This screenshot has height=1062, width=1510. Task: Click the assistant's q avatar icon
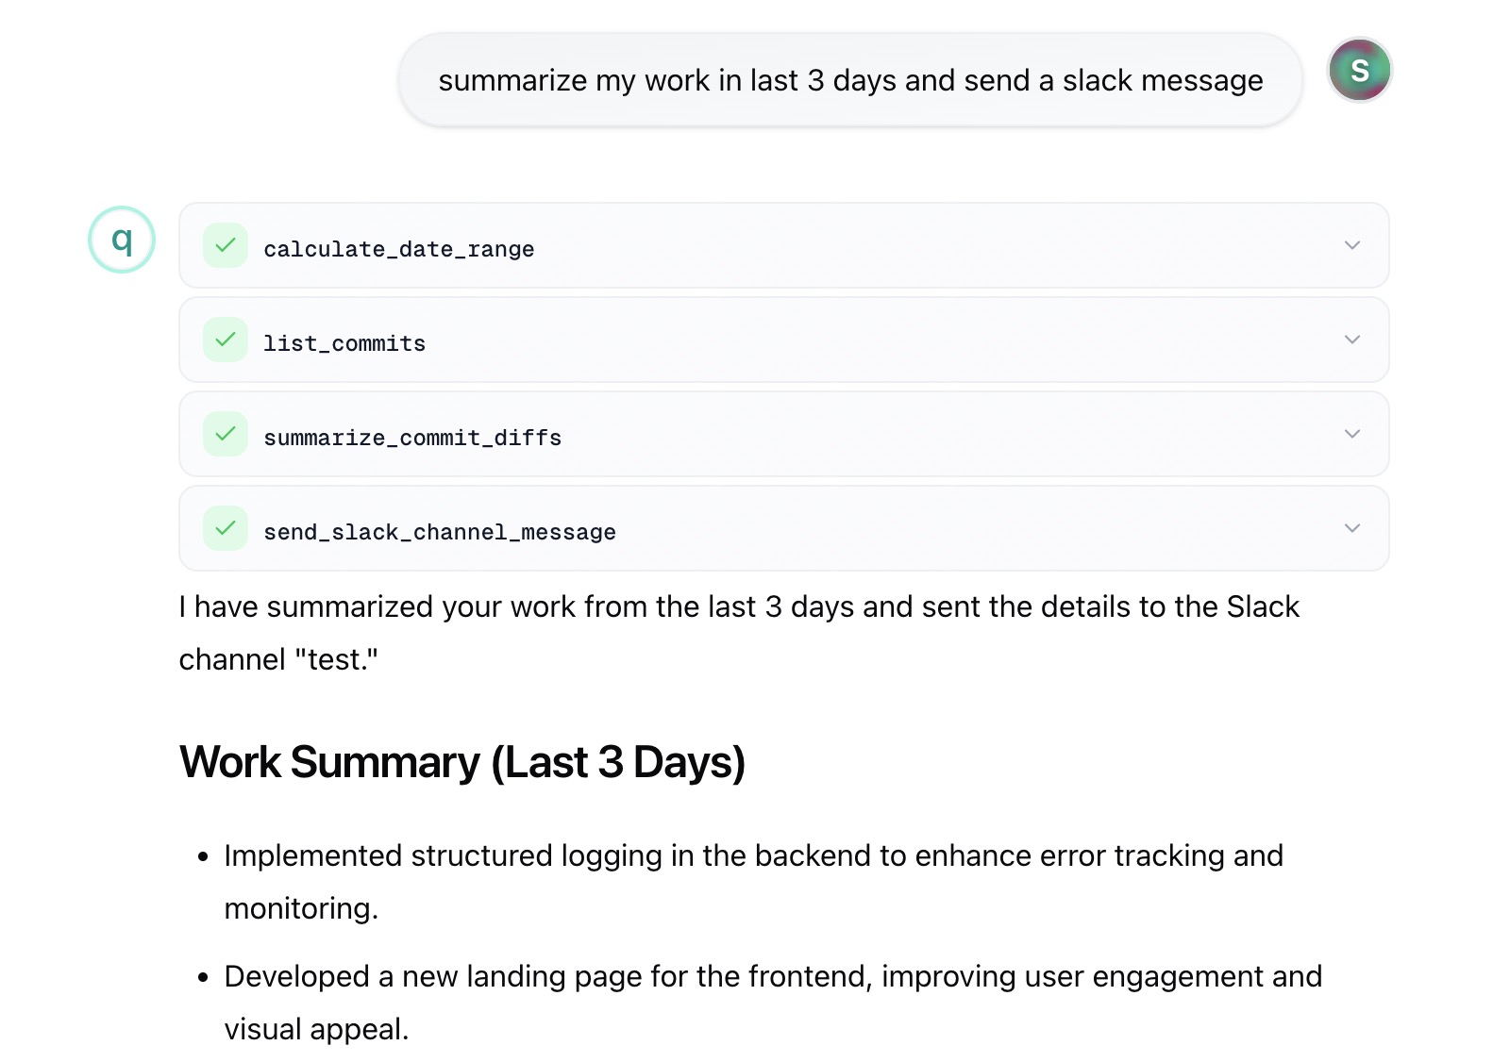(x=122, y=240)
